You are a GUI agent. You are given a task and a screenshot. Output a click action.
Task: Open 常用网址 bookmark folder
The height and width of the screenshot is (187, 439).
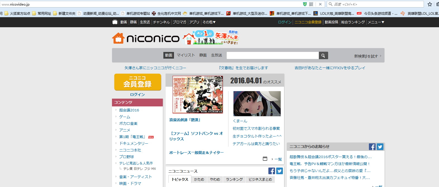click(x=42, y=13)
